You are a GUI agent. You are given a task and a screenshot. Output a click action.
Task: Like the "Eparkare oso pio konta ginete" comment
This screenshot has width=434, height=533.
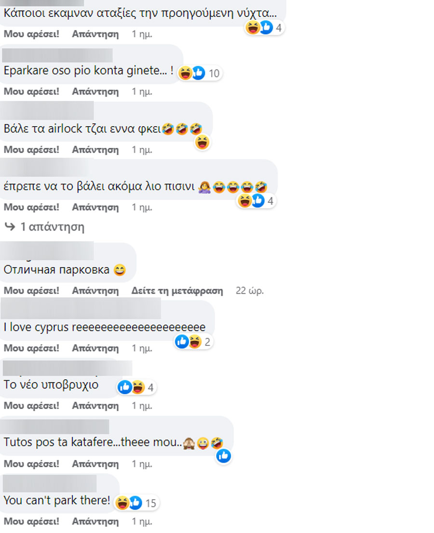tap(31, 91)
